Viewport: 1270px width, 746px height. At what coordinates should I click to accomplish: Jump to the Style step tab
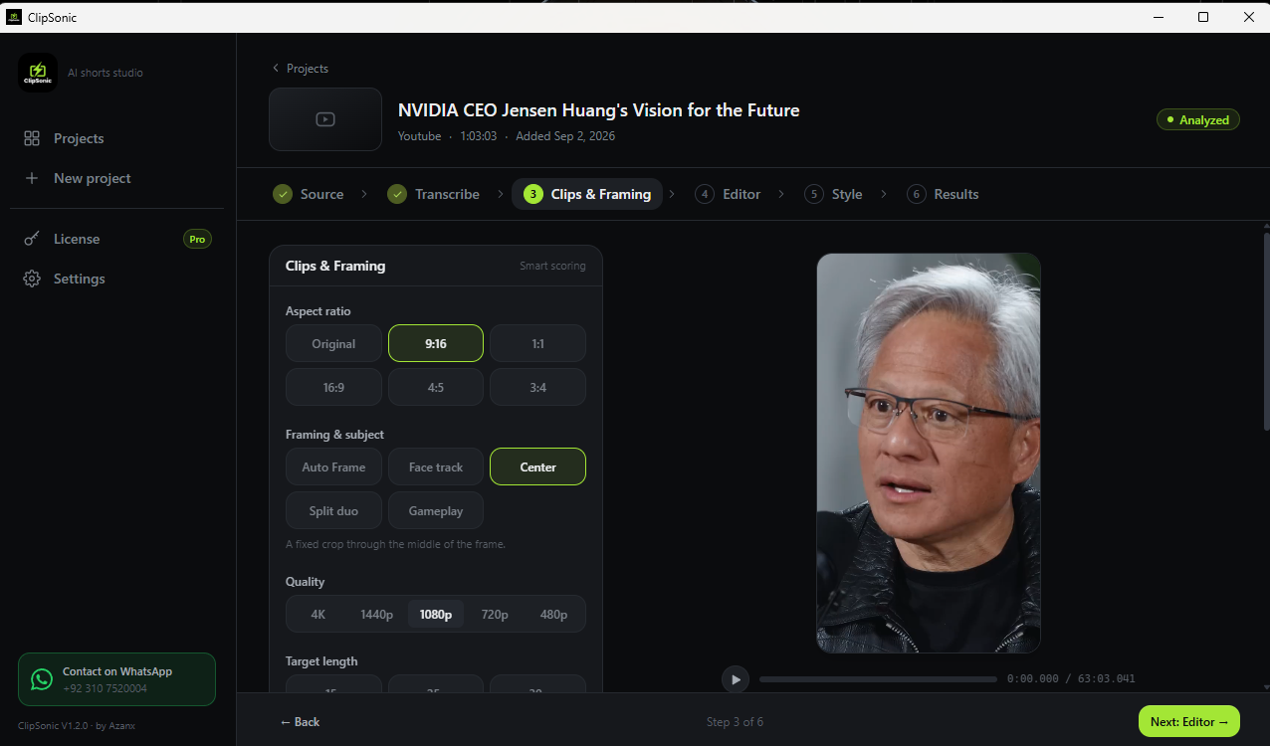834,194
